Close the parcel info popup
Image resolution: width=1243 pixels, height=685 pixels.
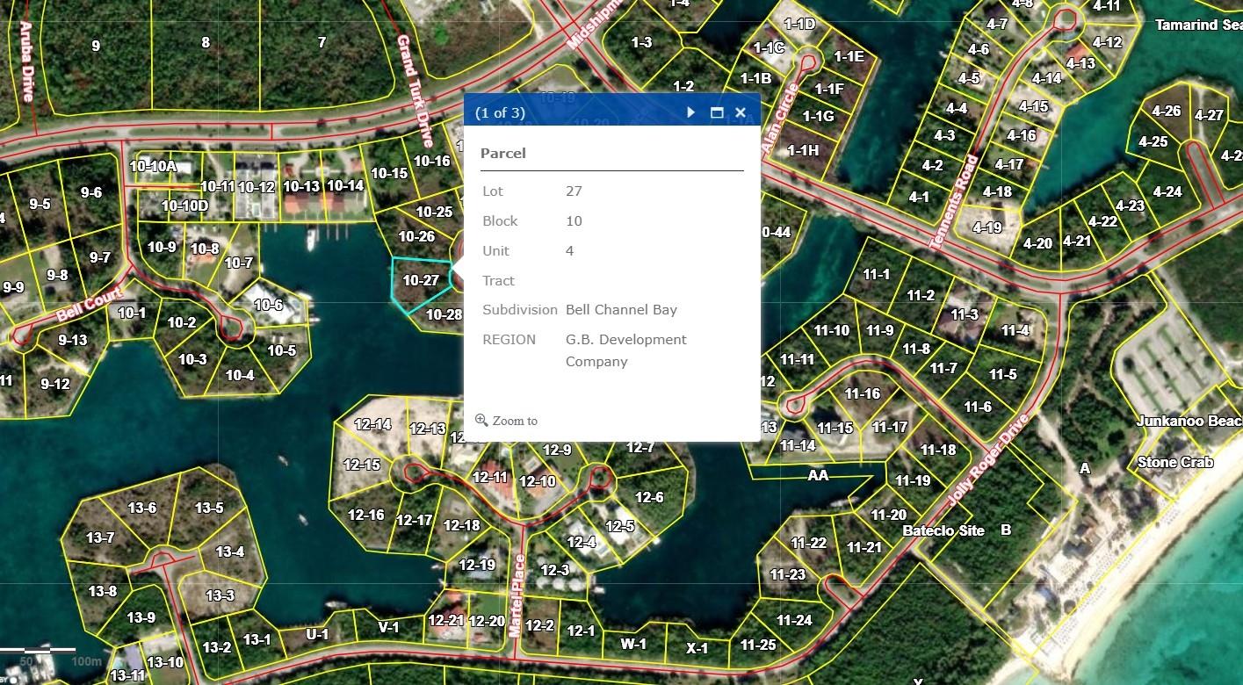click(x=741, y=112)
